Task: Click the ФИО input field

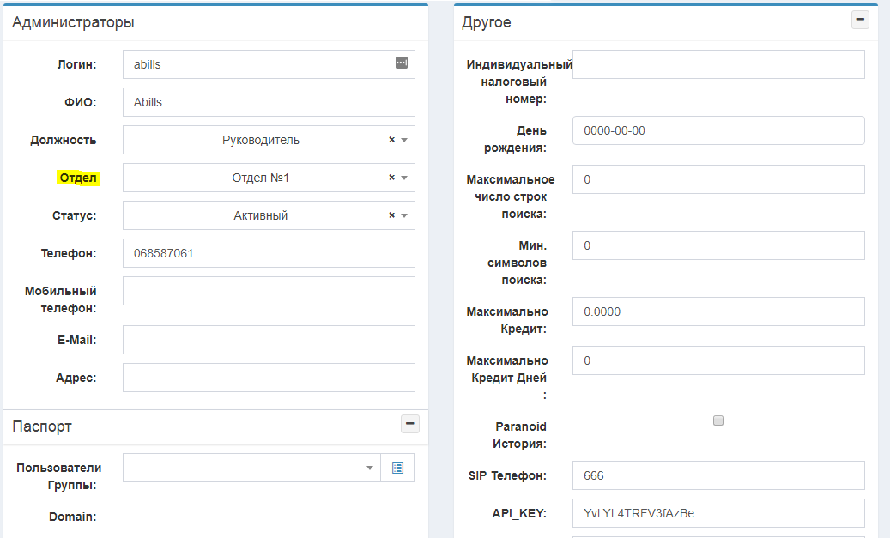Action: click(x=269, y=102)
